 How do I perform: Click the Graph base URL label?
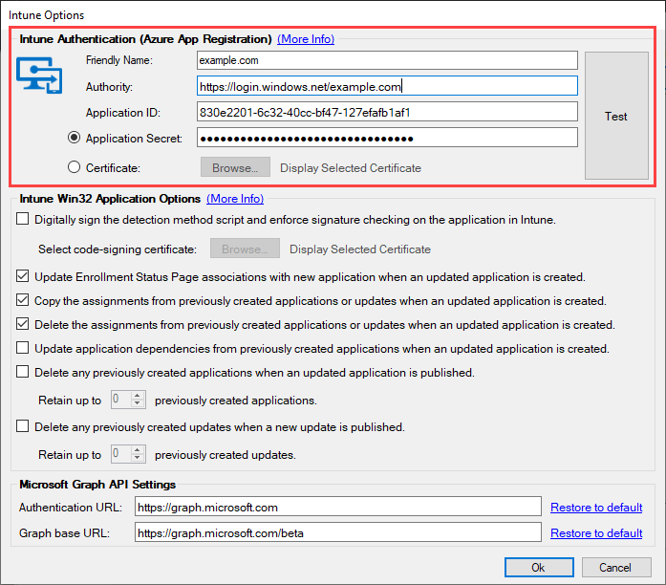point(65,533)
